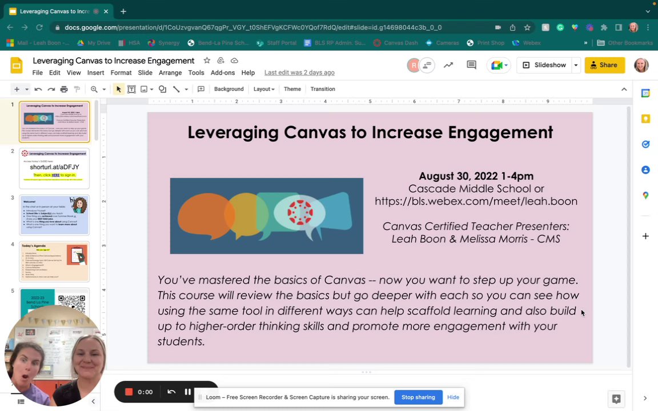658x411 pixels.
Task: Open the Arrange menu
Action: coord(170,72)
